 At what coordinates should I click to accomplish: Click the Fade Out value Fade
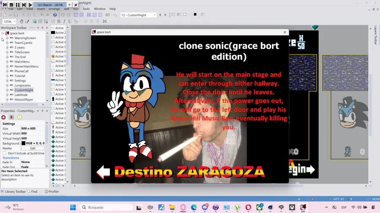[x=25, y=167]
